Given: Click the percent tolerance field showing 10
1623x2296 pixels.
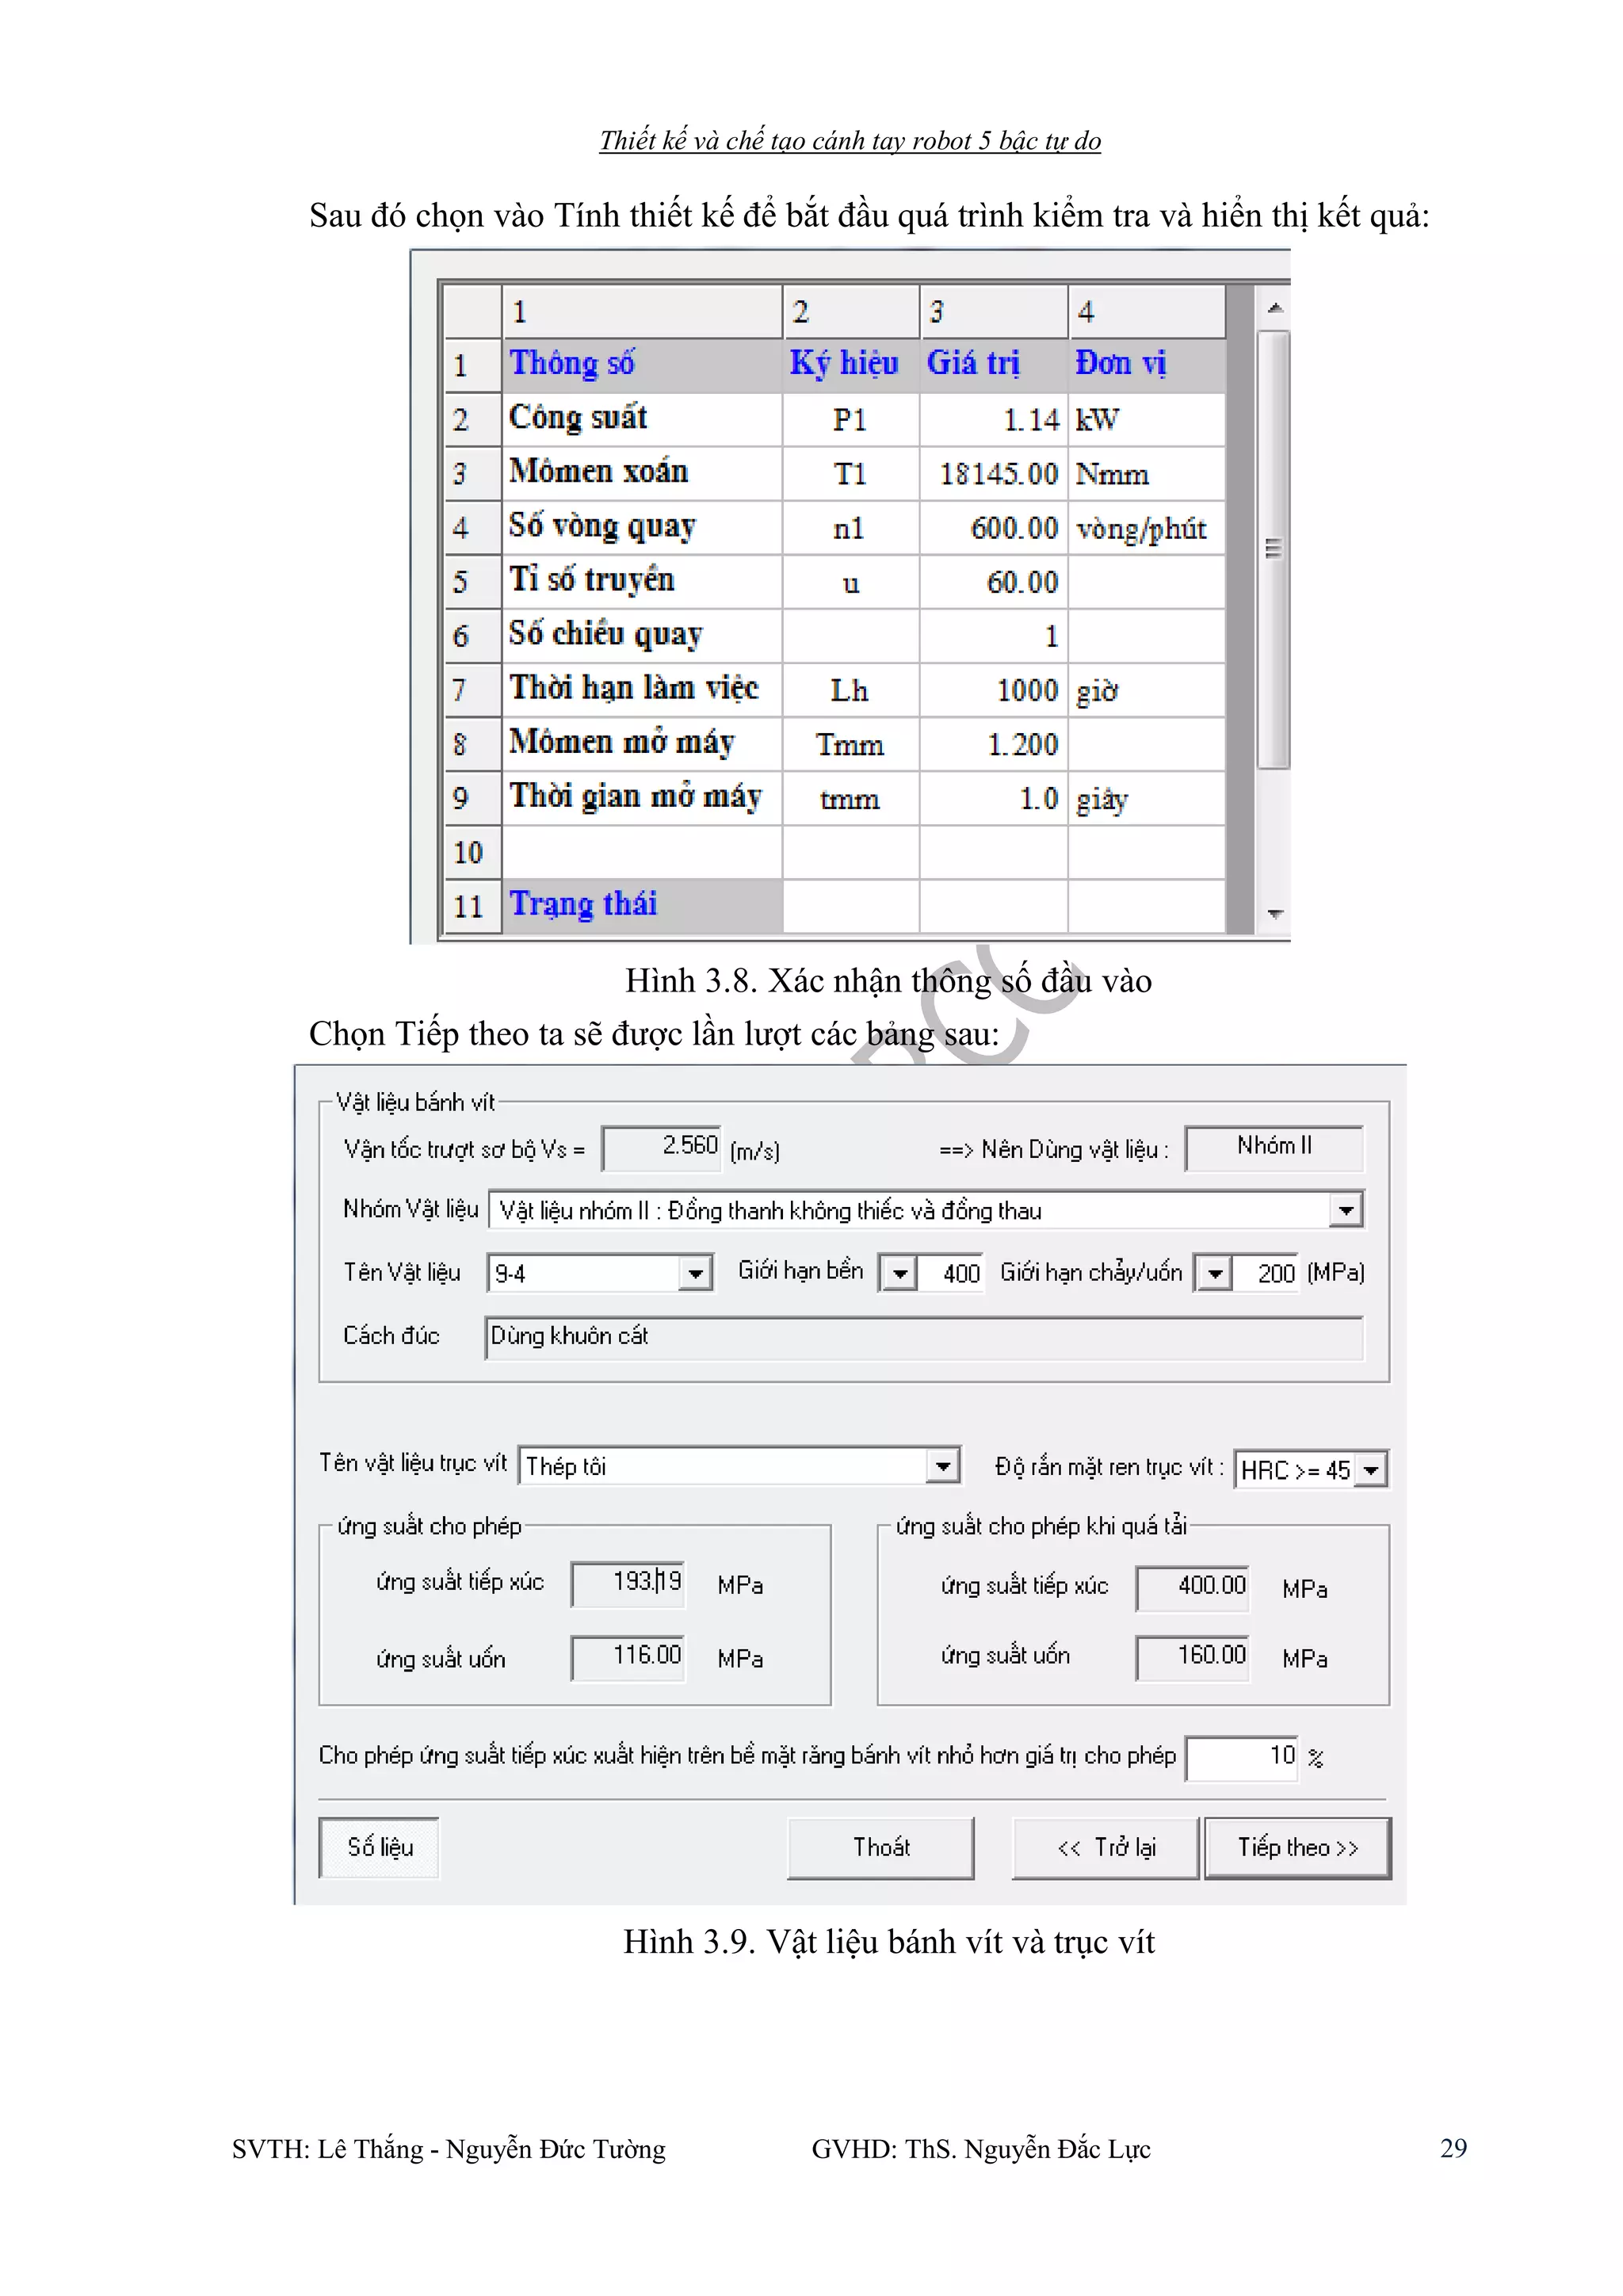Looking at the screenshot, I should (x=1241, y=1757).
